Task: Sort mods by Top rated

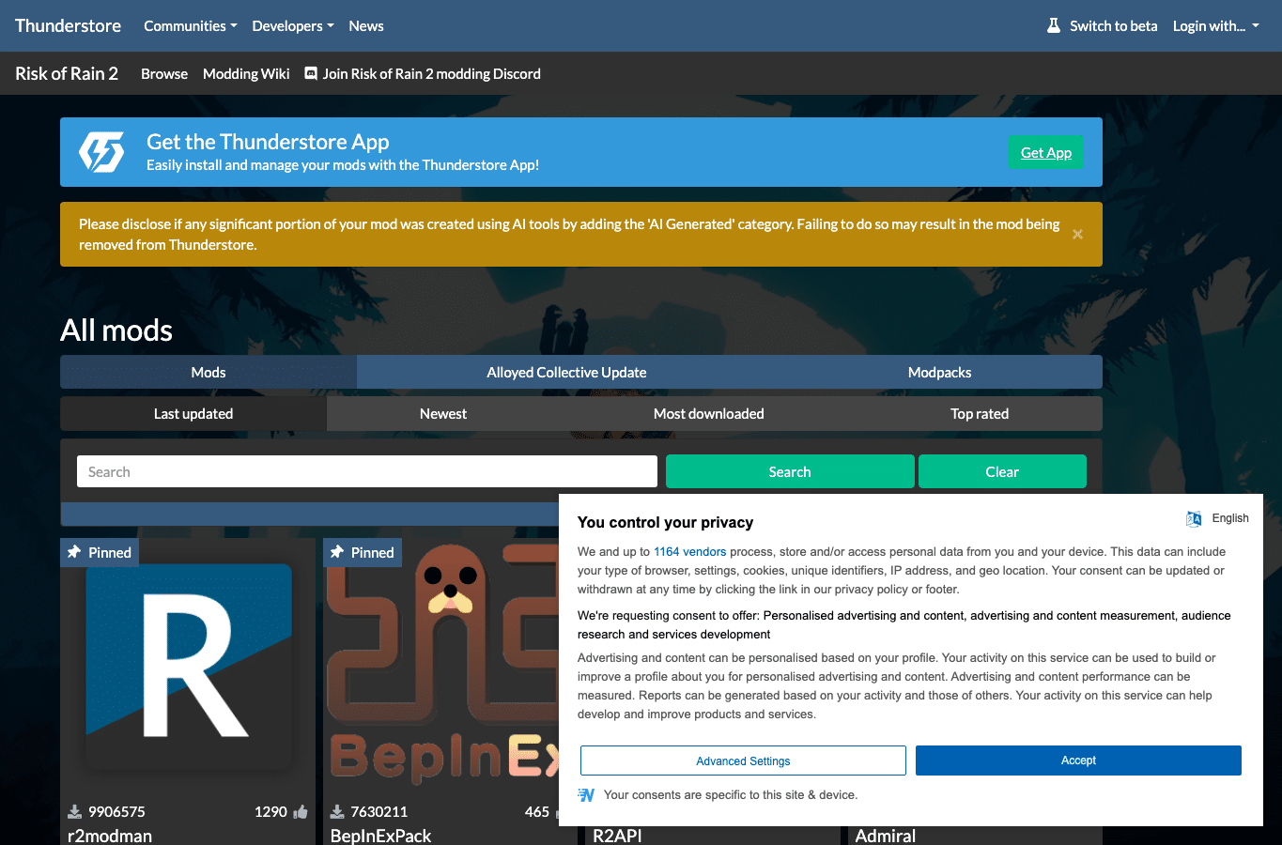Action: coord(980,413)
